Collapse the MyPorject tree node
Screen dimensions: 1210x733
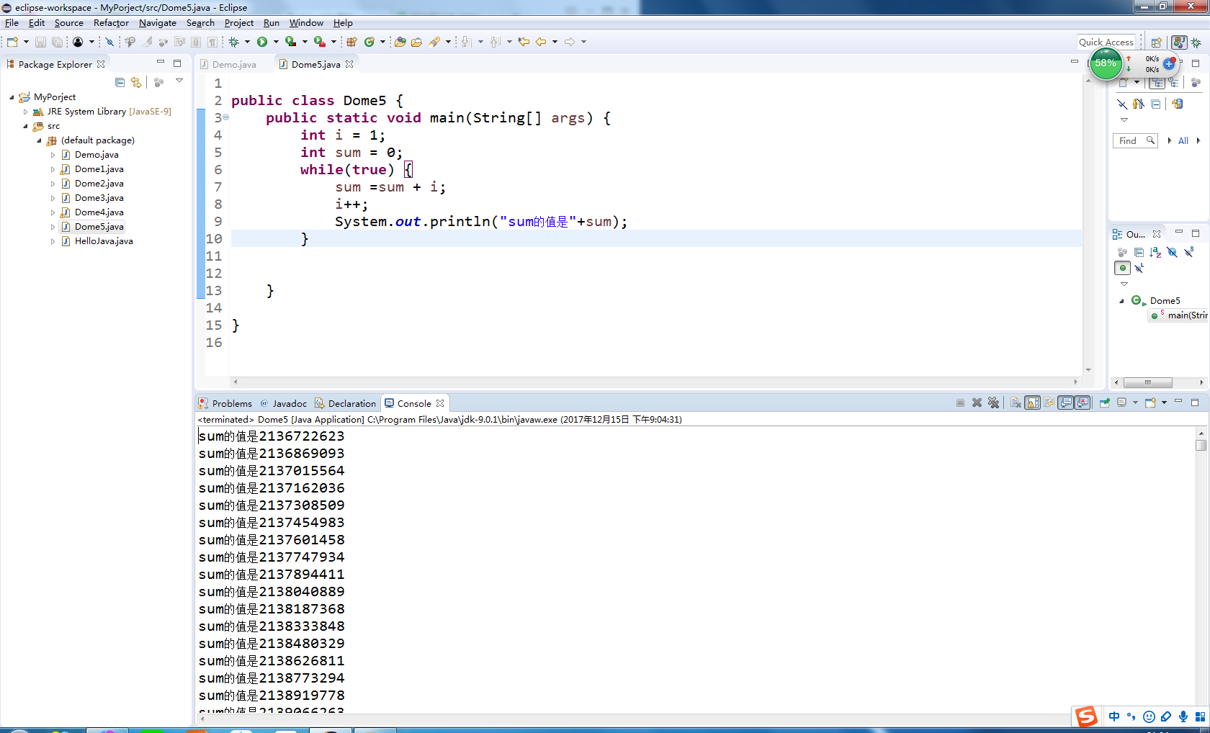(x=12, y=97)
